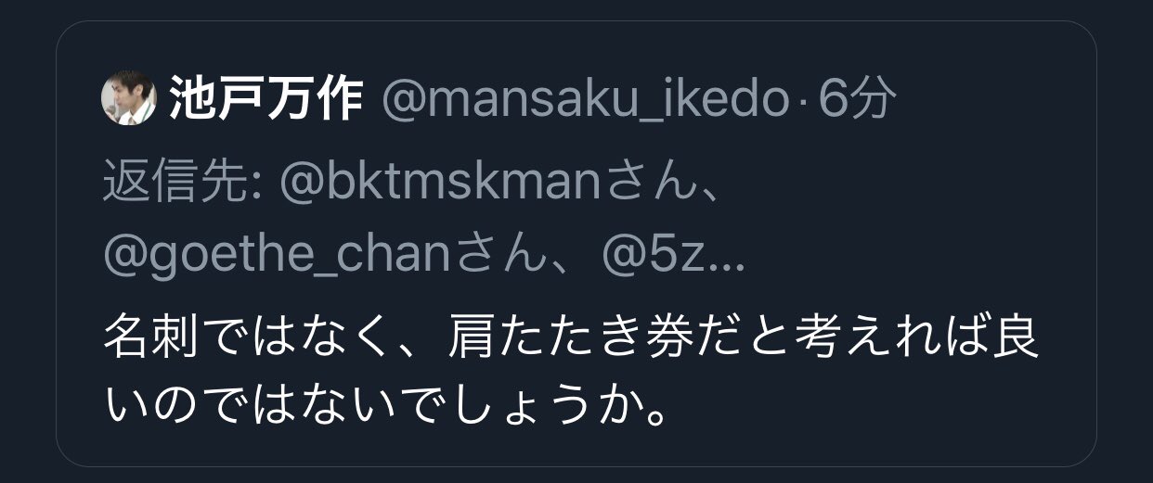Click the 良 character ending first line

[1017, 342]
